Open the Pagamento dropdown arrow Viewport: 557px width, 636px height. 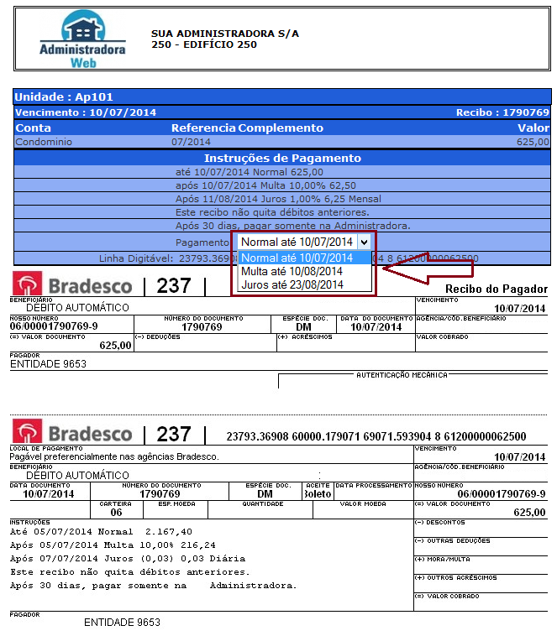tap(363, 242)
